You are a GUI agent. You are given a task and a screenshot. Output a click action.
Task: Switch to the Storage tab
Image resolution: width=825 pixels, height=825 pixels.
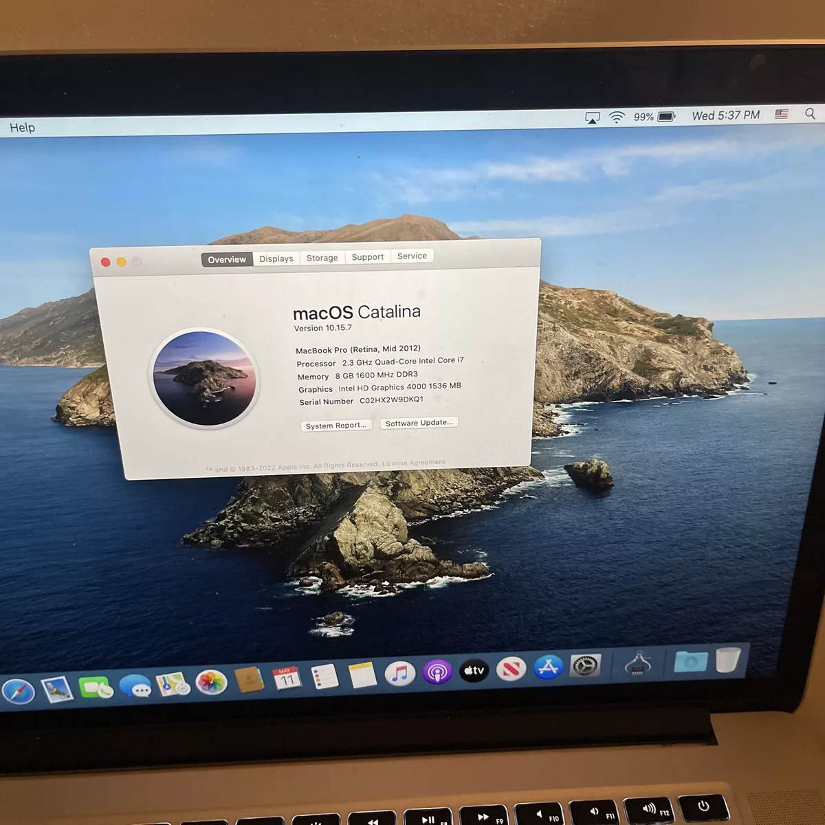322,258
